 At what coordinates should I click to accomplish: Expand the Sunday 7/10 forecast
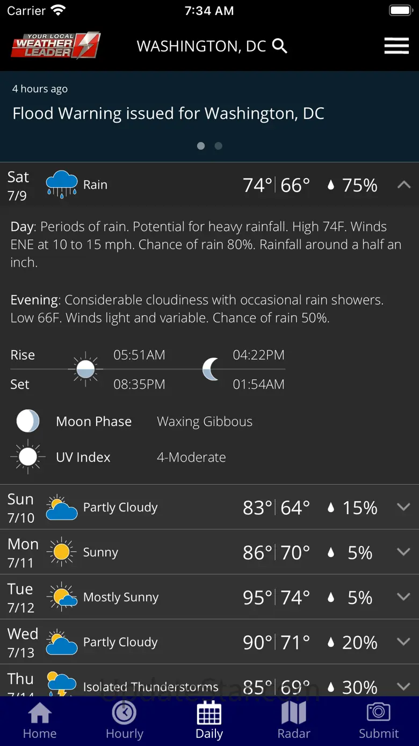403,507
